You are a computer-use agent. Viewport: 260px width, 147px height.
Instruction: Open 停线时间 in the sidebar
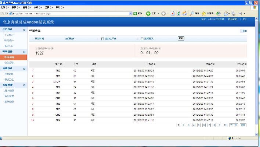pyautogui.click(x=9, y=74)
